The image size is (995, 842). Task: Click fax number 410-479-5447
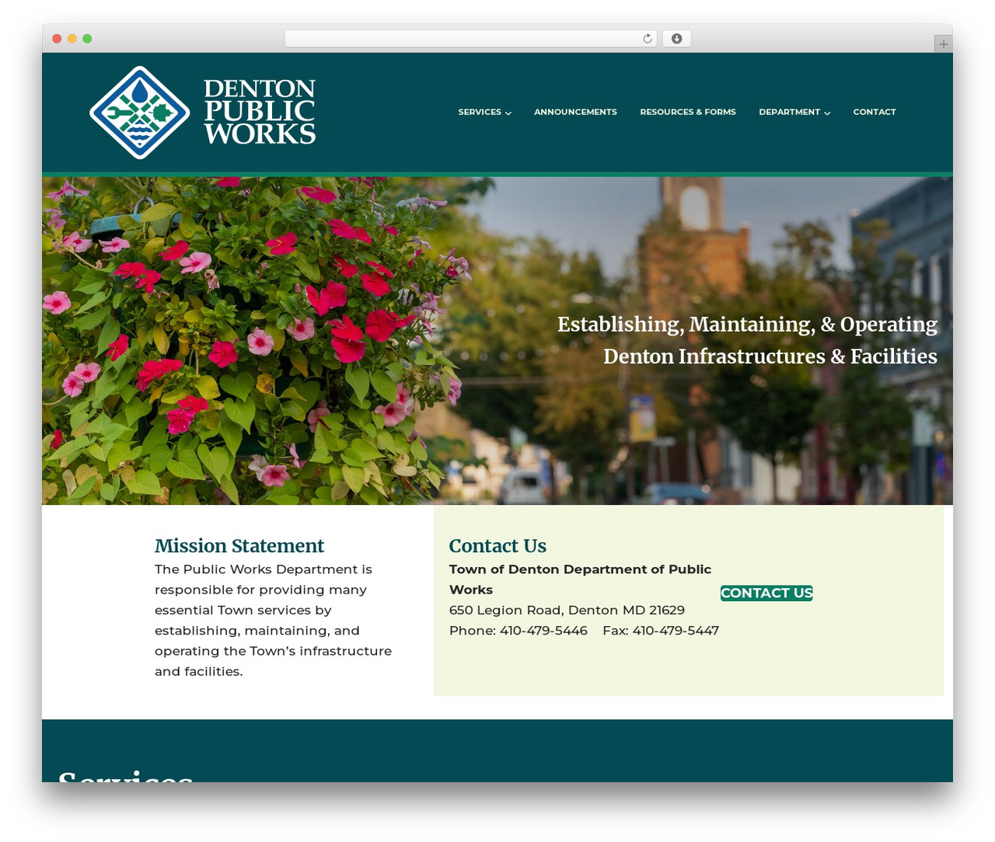tap(676, 631)
